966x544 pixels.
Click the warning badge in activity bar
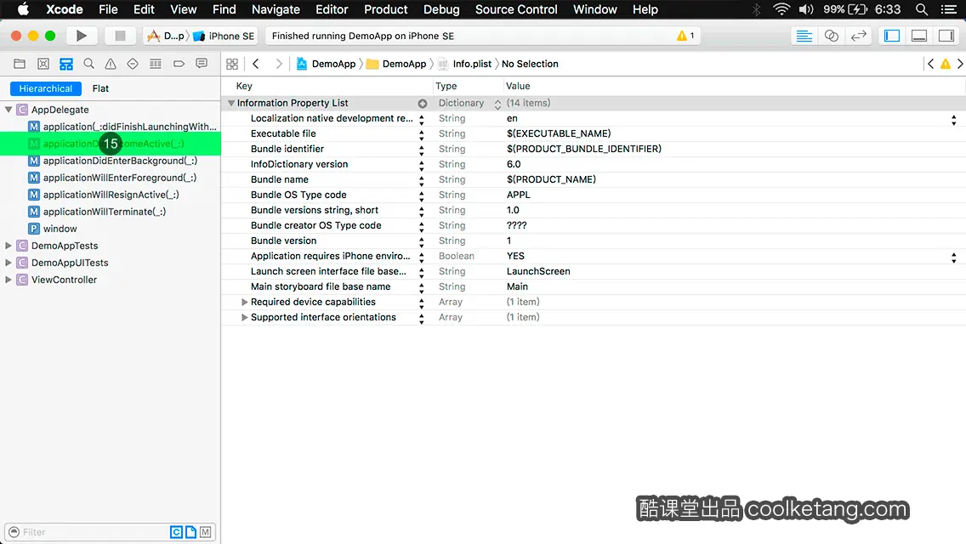[x=685, y=36]
